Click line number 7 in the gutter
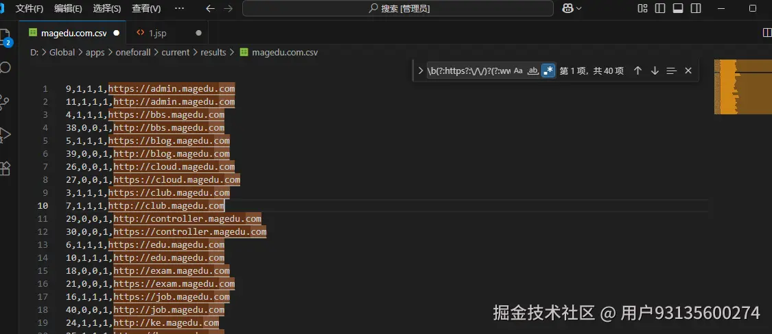 (x=45, y=167)
